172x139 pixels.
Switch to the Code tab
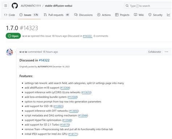[9, 15]
